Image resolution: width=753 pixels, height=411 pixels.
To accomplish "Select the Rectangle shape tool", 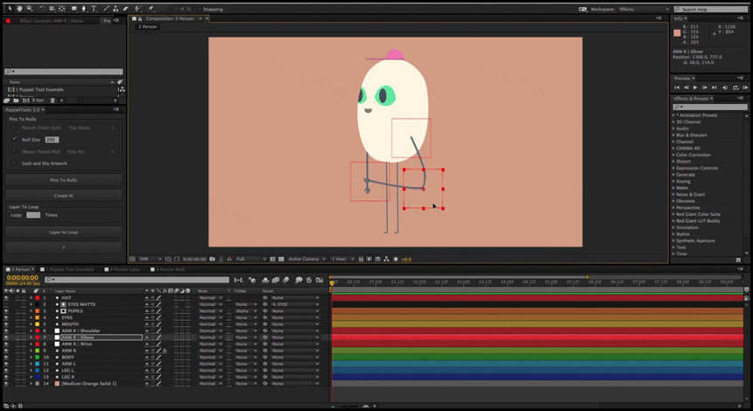I will click(74, 9).
